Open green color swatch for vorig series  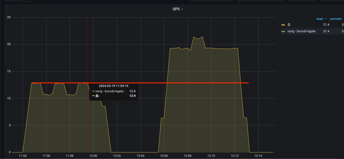(283, 31)
